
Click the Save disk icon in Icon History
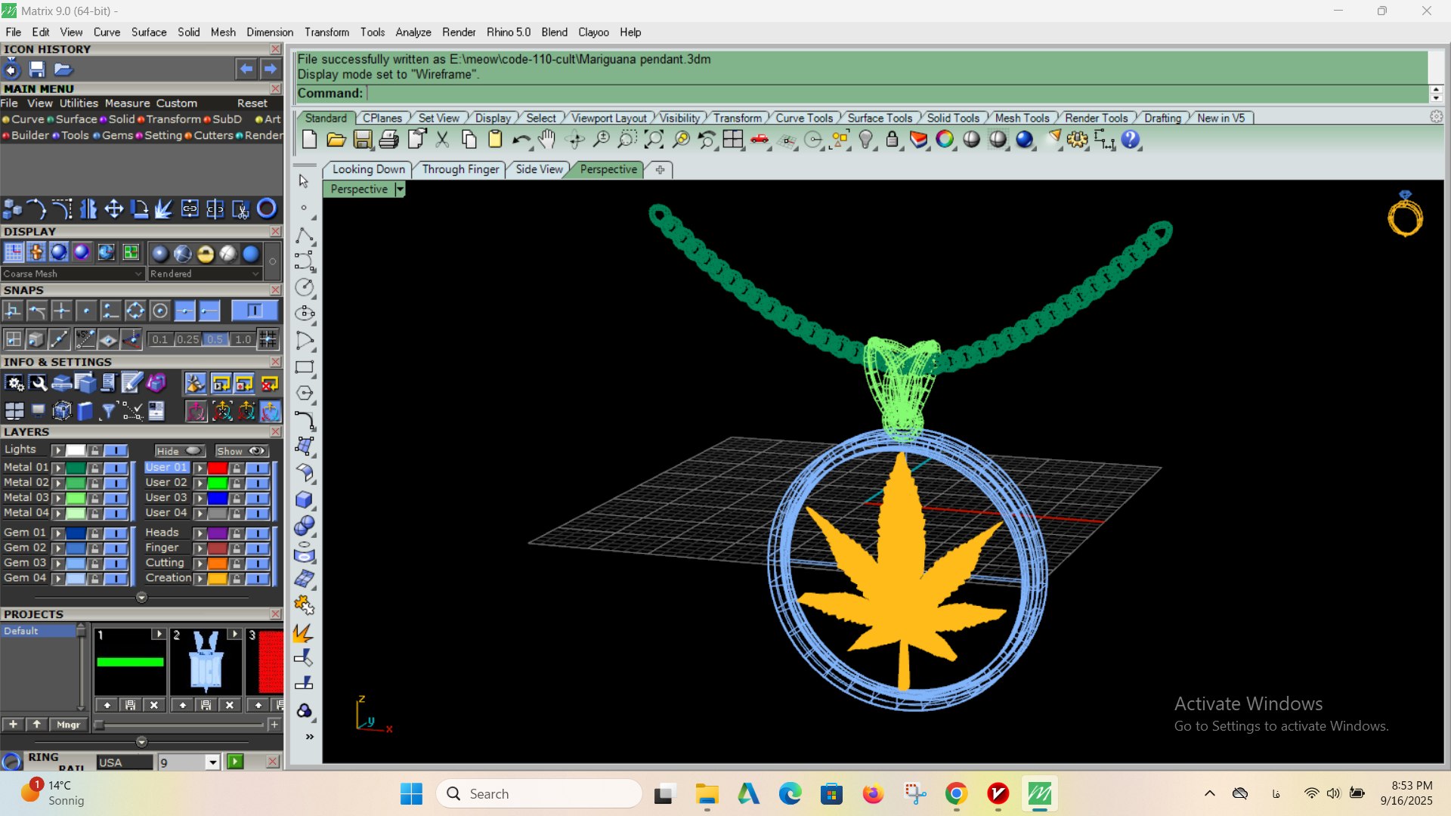click(x=37, y=70)
